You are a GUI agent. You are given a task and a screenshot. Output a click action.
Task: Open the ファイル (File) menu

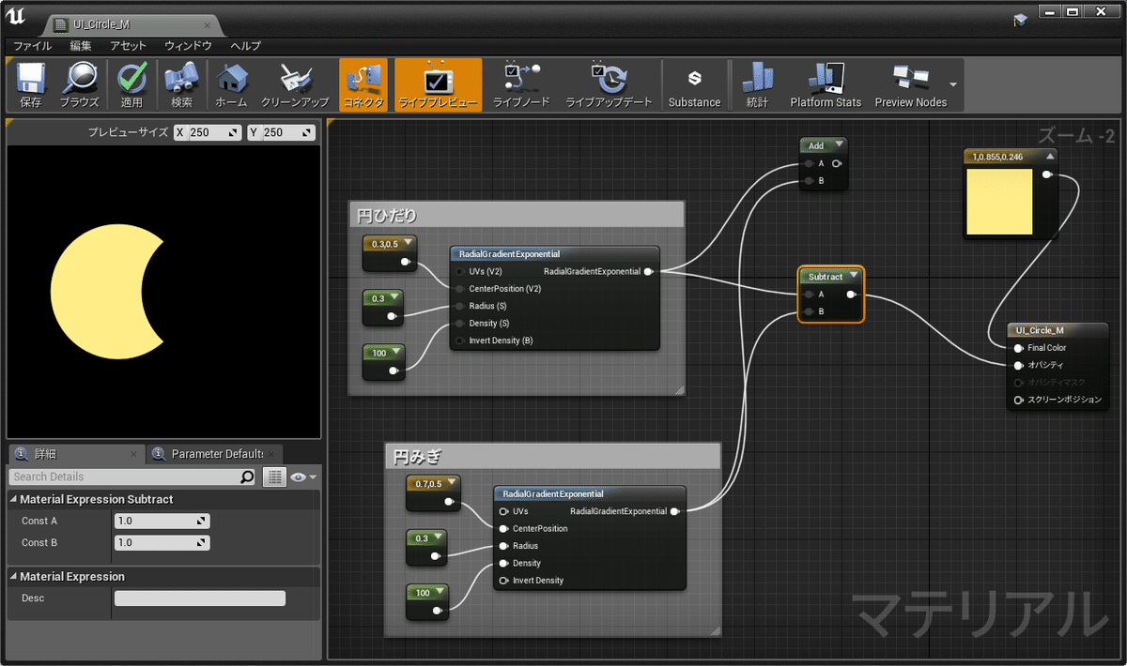click(x=32, y=45)
